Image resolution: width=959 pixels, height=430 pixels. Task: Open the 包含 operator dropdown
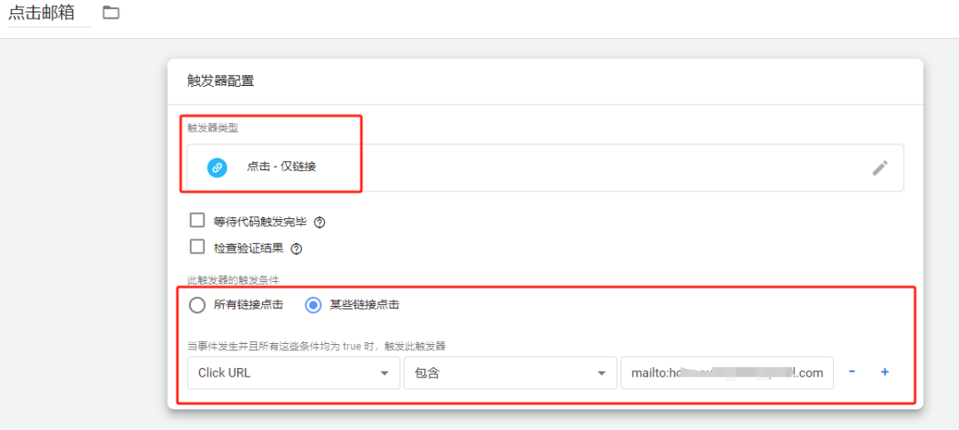(510, 372)
